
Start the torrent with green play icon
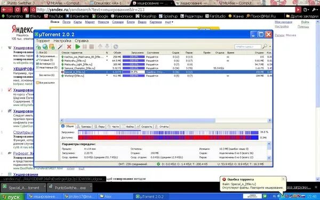(77, 47)
